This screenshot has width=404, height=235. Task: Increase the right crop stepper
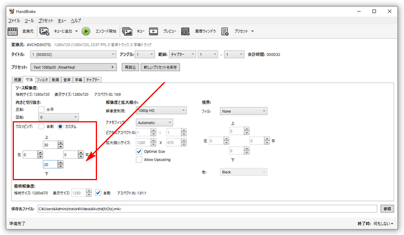coord(81,152)
